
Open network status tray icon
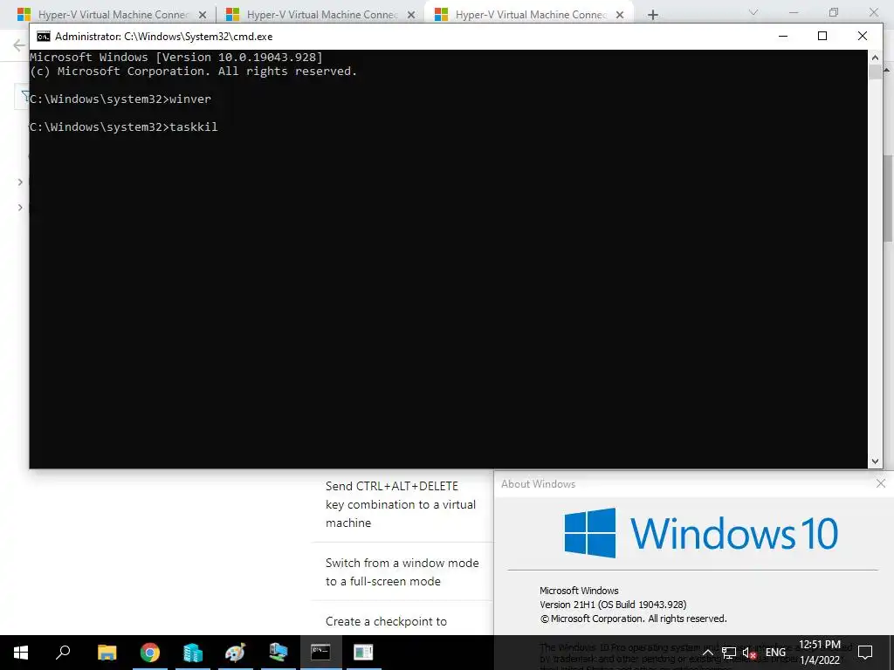click(x=729, y=653)
